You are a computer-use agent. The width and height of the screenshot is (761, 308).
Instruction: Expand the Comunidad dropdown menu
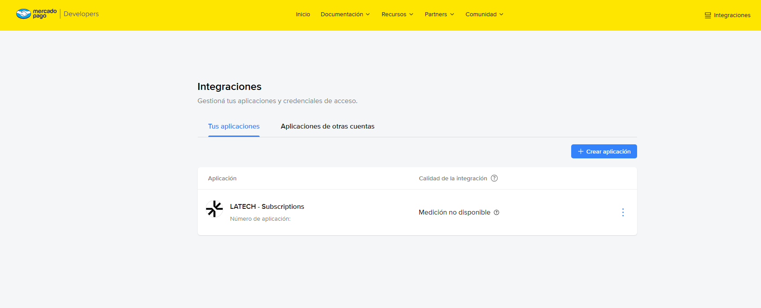click(x=484, y=14)
